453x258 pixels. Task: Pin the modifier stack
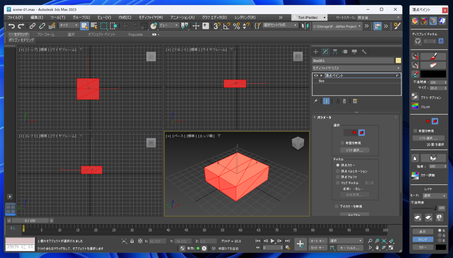(x=315, y=101)
